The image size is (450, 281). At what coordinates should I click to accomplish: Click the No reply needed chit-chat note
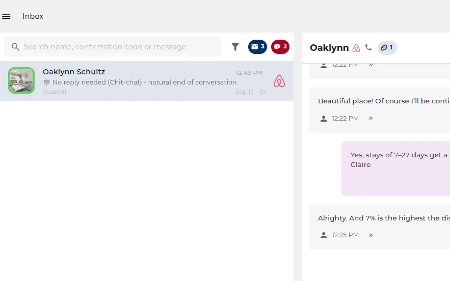(x=145, y=82)
